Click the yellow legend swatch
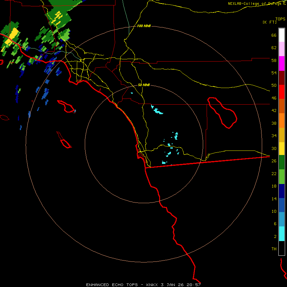Image resolution: width=287 pixels, height=287 pixels. coord(282,149)
